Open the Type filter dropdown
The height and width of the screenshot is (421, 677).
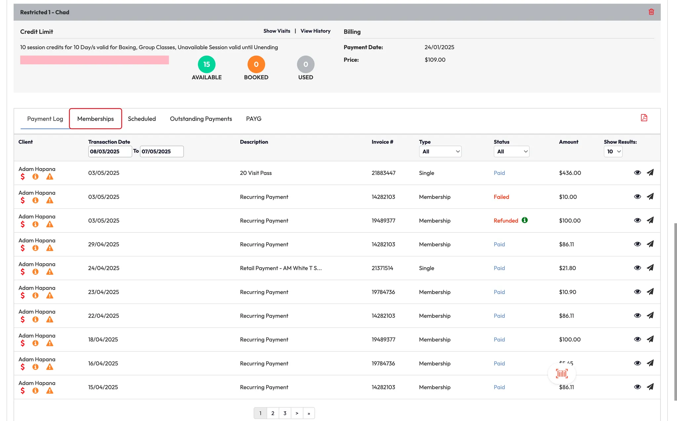tap(440, 151)
